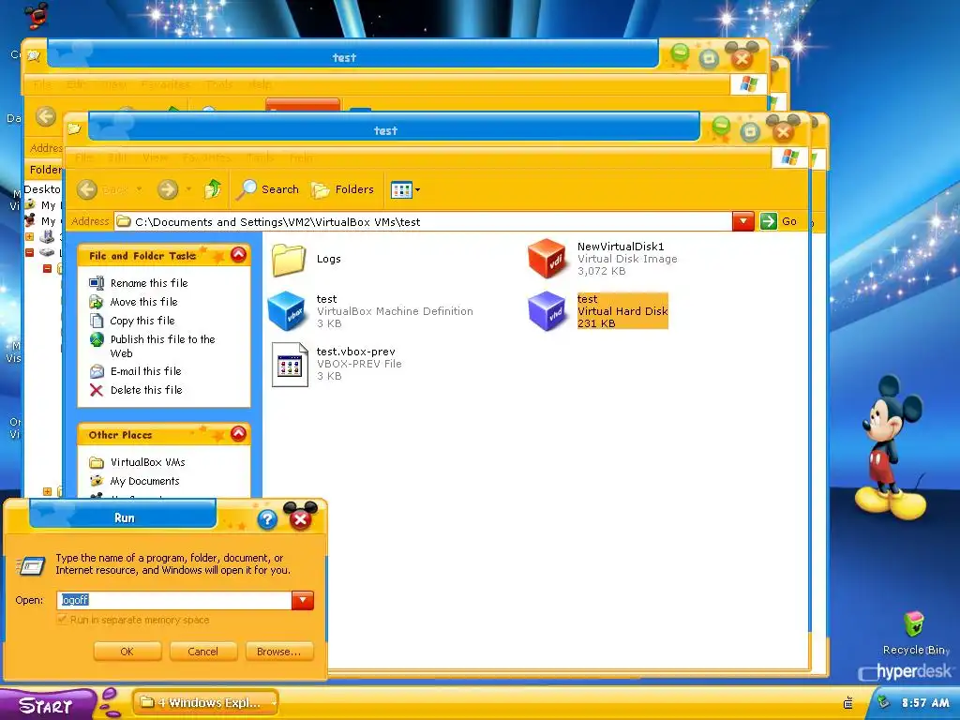The width and height of the screenshot is (960, 720).
Task: Select Desktop in the rear window's Folders tree
Action: 41,189
